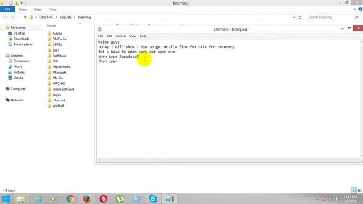This screenshot has width=363, height=204.
Task: Select the MPC-HC folder
Action: click(59, 83)
